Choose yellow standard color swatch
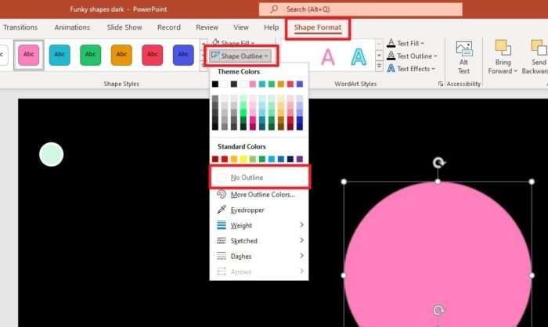 point(243,160)
